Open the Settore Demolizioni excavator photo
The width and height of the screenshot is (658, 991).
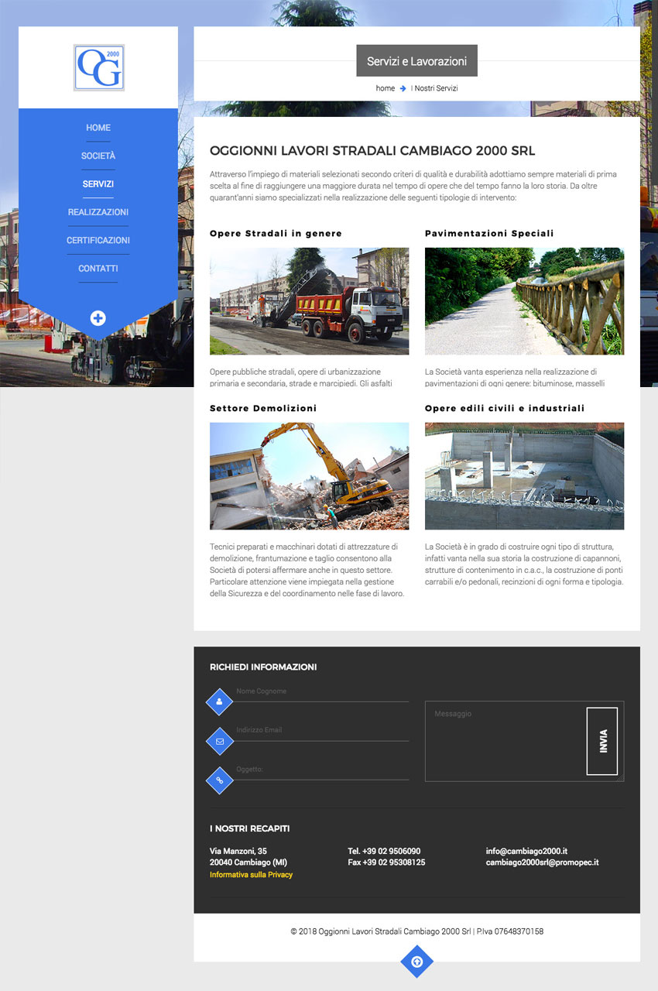click(309, 475)
